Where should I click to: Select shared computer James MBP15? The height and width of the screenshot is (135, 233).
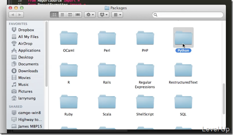tap(27, 126)
